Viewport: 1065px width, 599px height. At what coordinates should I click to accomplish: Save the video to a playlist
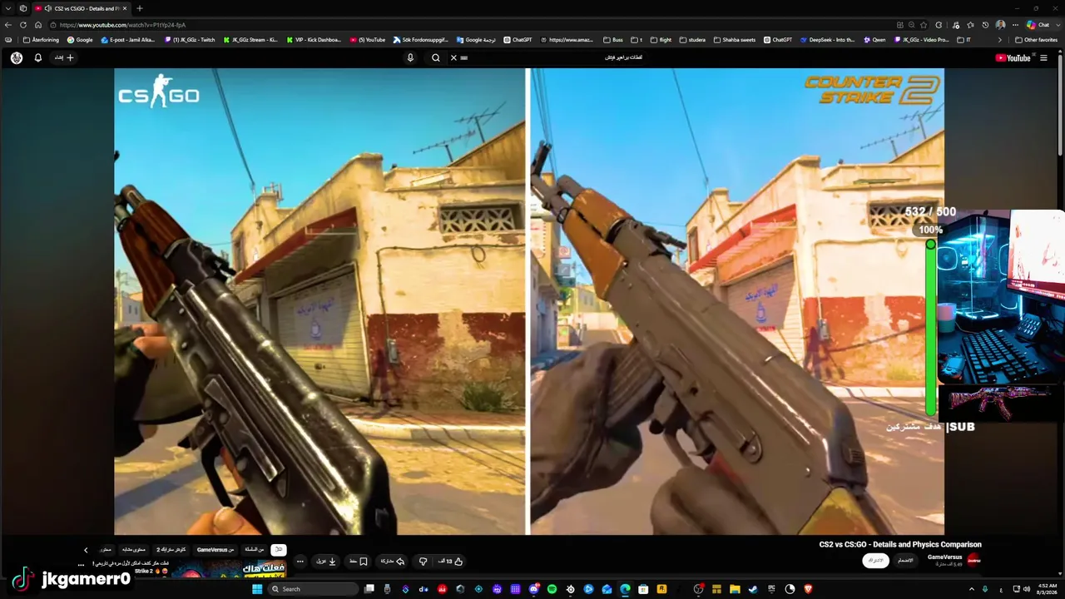pyautogui.click(x=359, y=561)
